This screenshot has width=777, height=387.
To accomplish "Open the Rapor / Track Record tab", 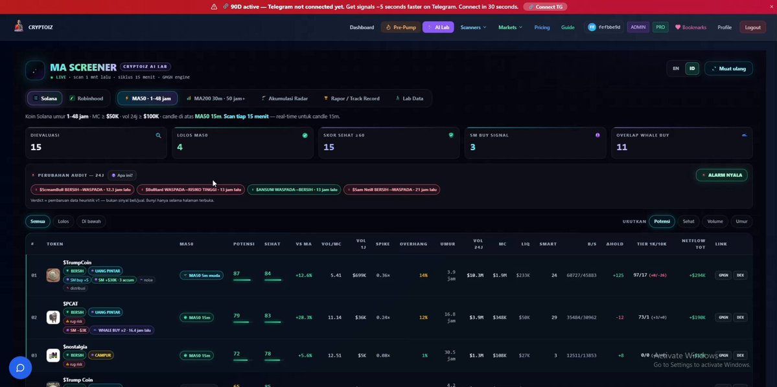I will (352, 98).
